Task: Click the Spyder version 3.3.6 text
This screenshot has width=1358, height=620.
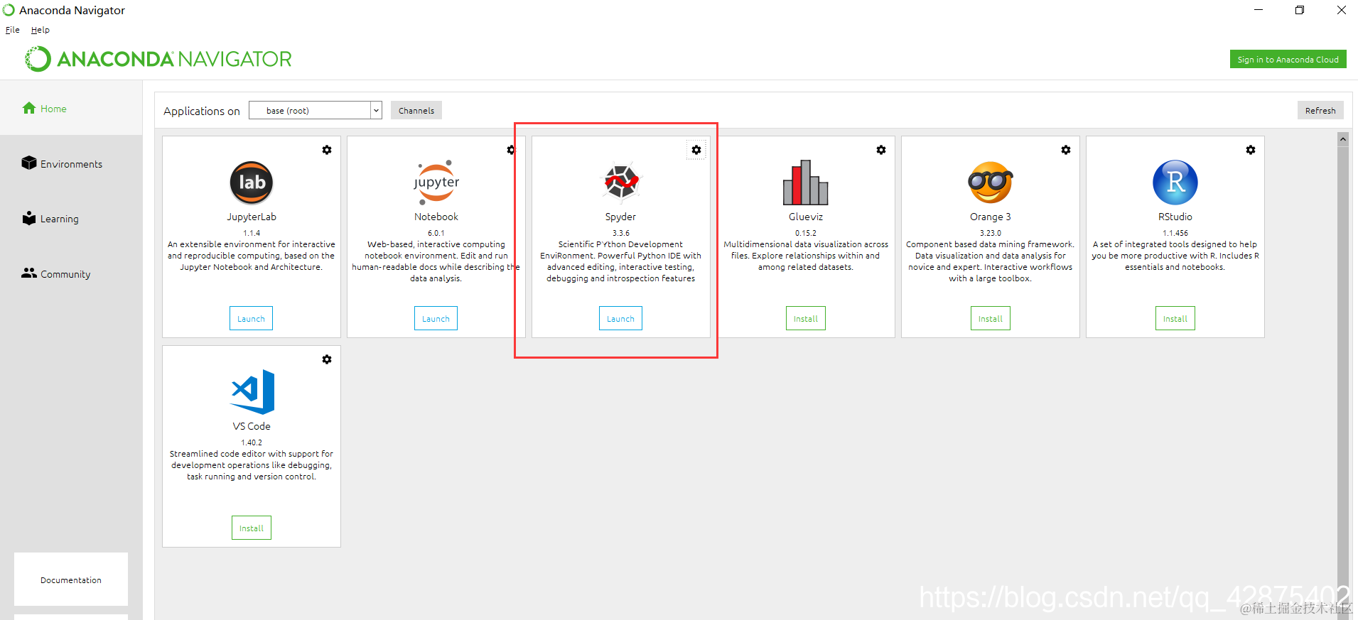Action: pyautogui.click(x=621, y=233)
